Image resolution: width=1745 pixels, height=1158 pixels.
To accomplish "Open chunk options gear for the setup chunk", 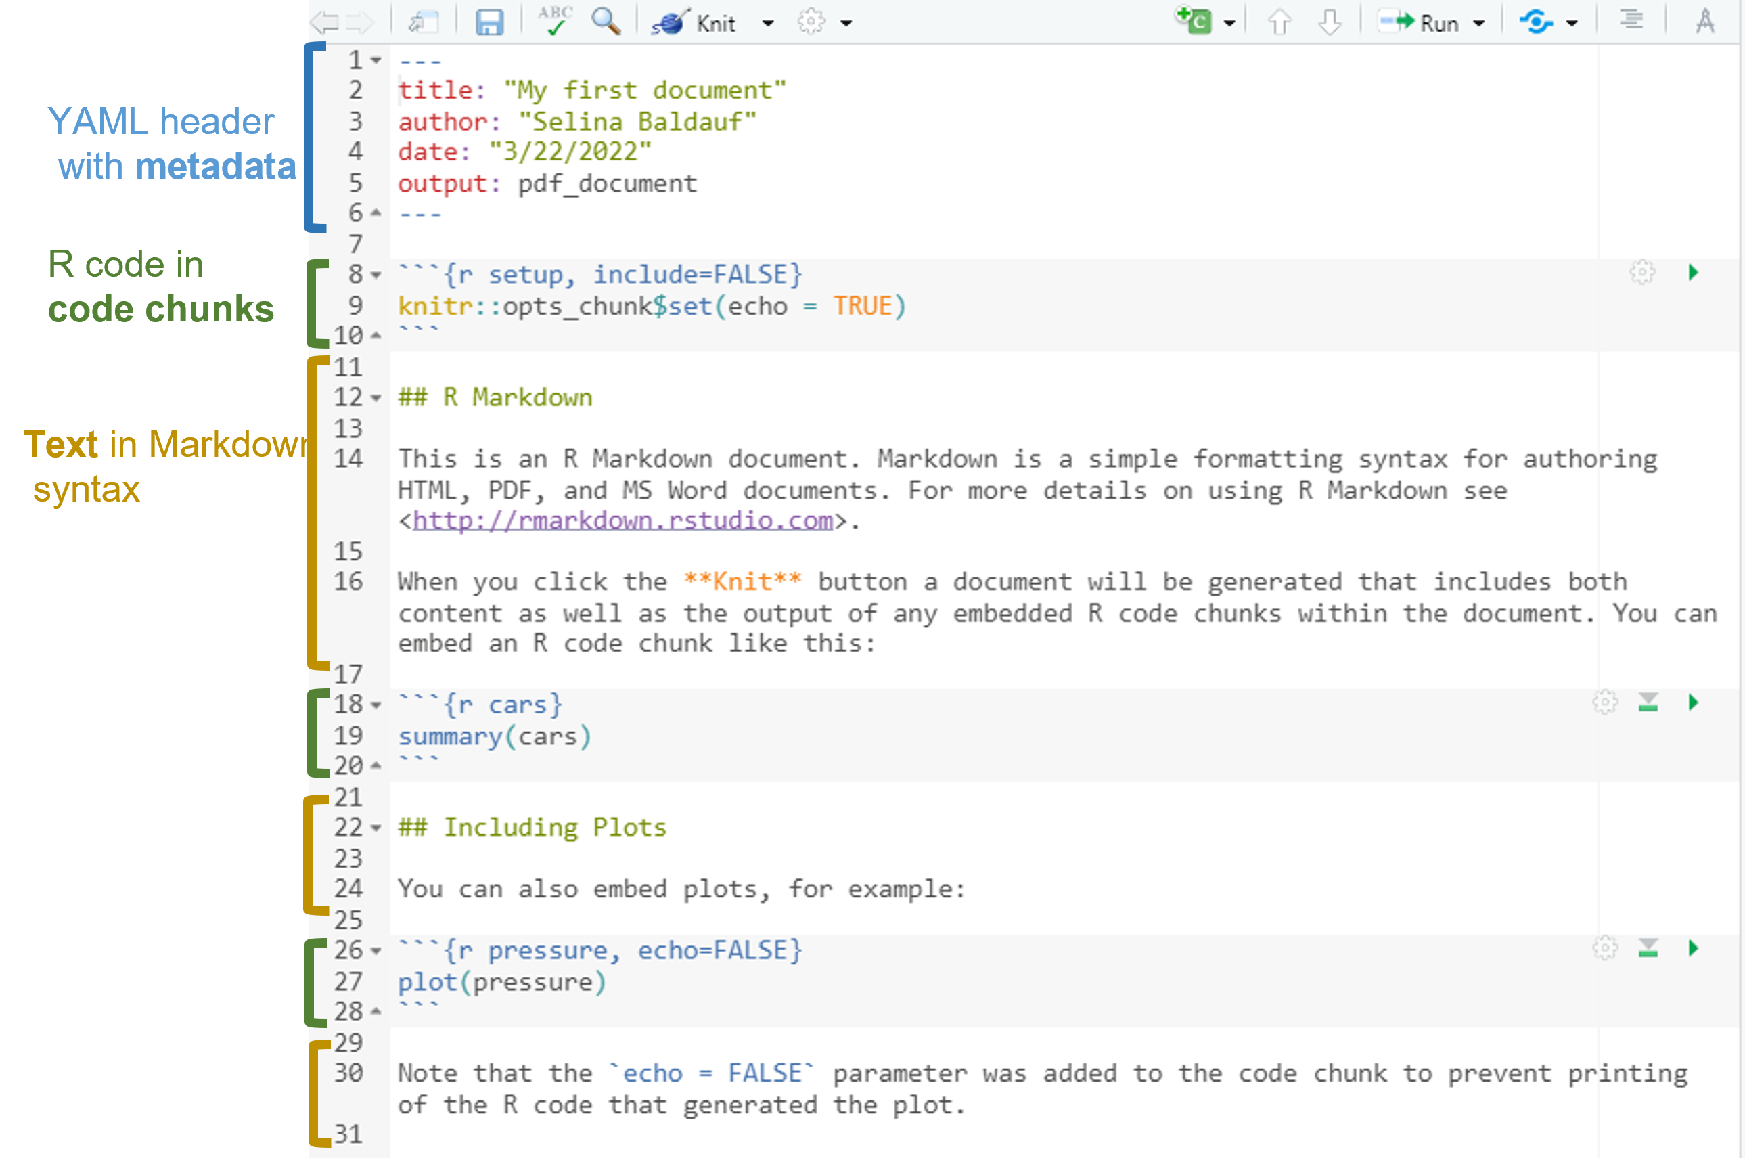I will click(x=1642, y=273).
